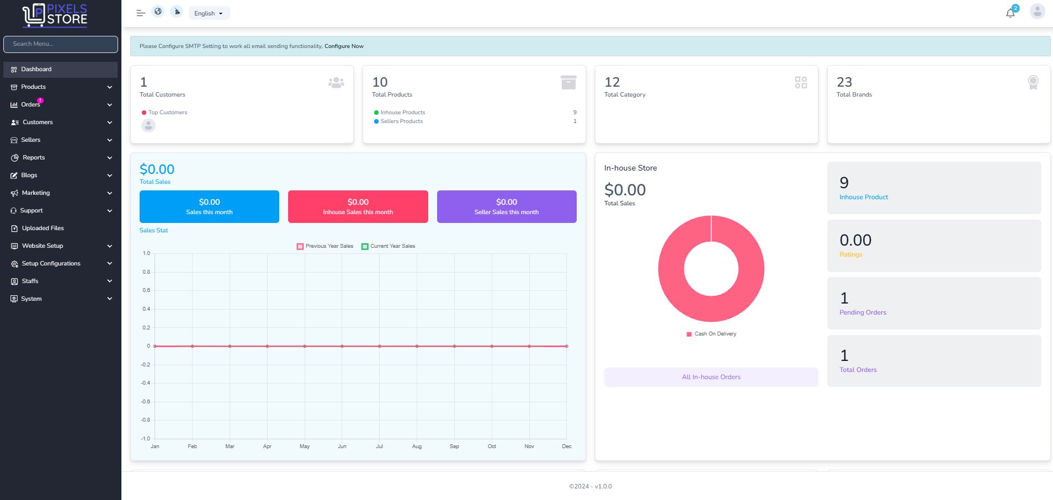Click the Search Menu input field
1053x500 pixels.
point(61,44)
